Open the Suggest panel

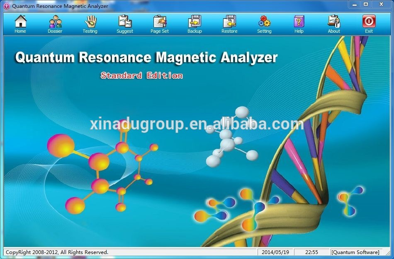tap(124, 23)
